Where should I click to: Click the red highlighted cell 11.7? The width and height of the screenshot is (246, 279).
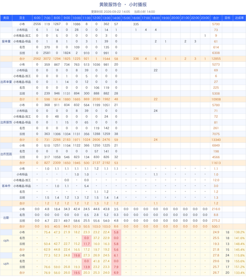coord(87,244)
